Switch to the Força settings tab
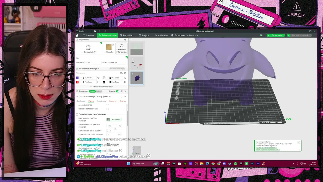 click(91, 101)
